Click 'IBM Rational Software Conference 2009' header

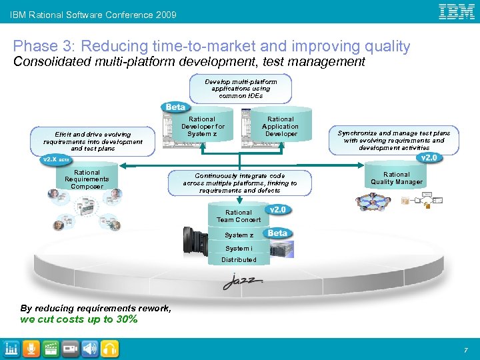(x=93, y=15)
